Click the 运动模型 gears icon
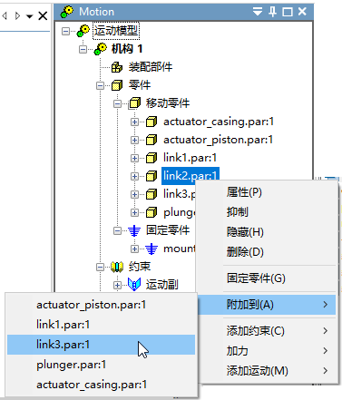The image size is (342, 400). [83, 31]
